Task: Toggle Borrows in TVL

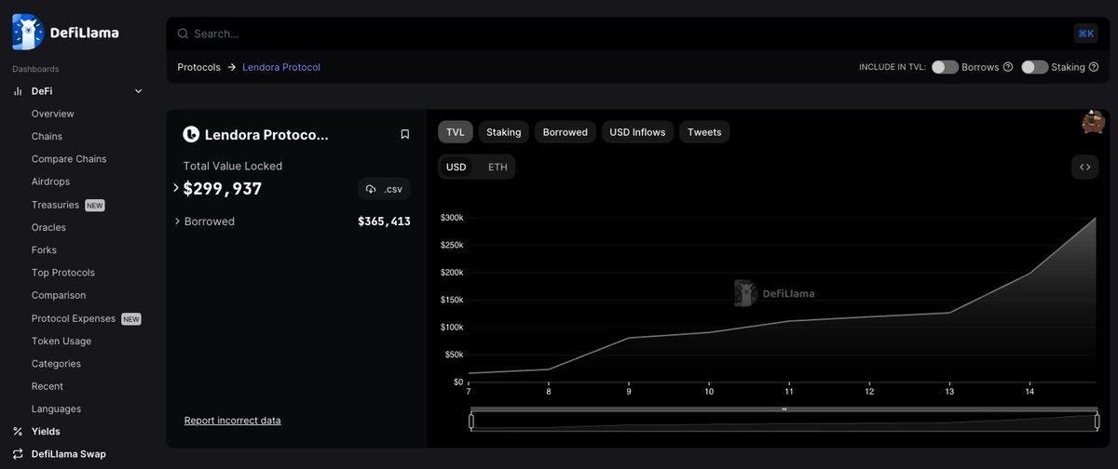Action: click(945, 67)
